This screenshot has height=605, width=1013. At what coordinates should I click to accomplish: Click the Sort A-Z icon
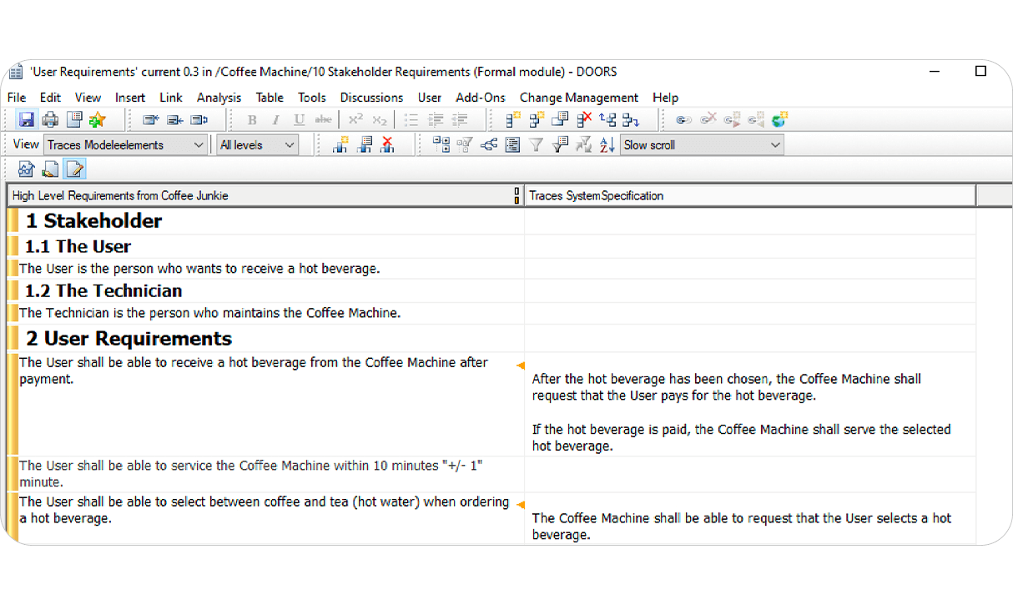point(607,144)
